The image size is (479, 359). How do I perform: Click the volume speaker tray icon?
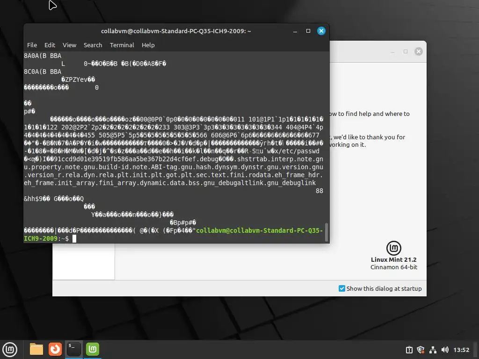[445, 350]
